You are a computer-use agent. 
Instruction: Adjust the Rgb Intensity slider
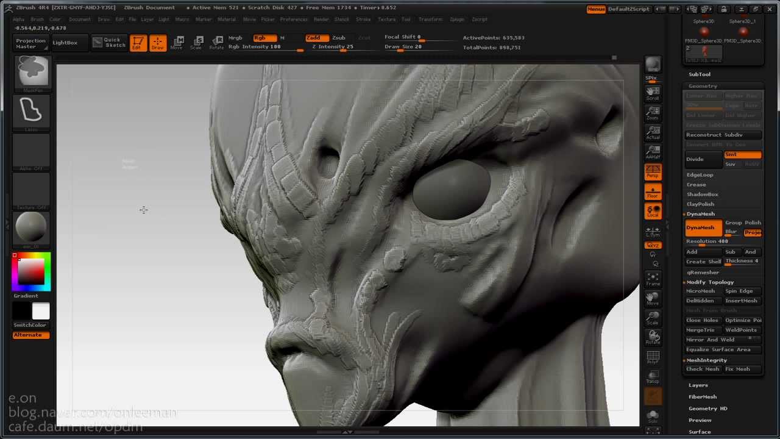pos(265,47)
